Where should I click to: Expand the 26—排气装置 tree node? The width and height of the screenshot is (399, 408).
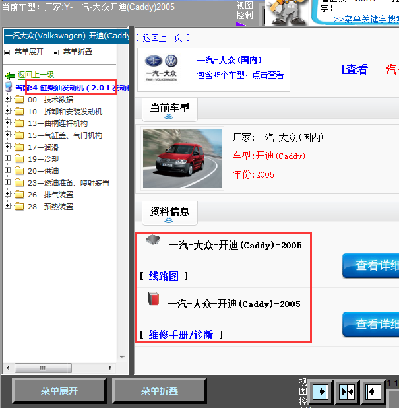pyautogui.click(x=7, y=193)
